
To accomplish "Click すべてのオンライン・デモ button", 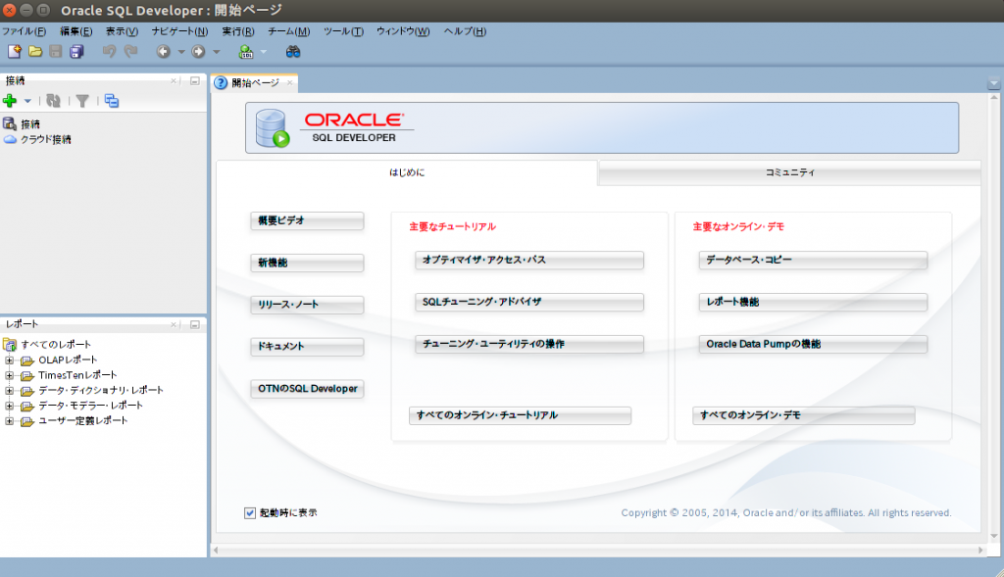I will 804,415.
